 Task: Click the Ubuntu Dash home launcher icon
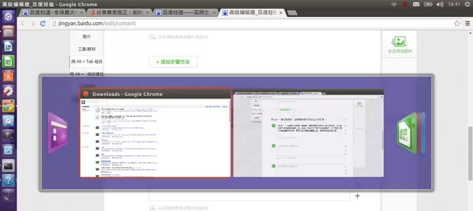click(x=8, y=17)
